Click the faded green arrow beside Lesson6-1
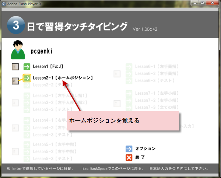The height and width of the screenshot is (178, 221). 129,67
